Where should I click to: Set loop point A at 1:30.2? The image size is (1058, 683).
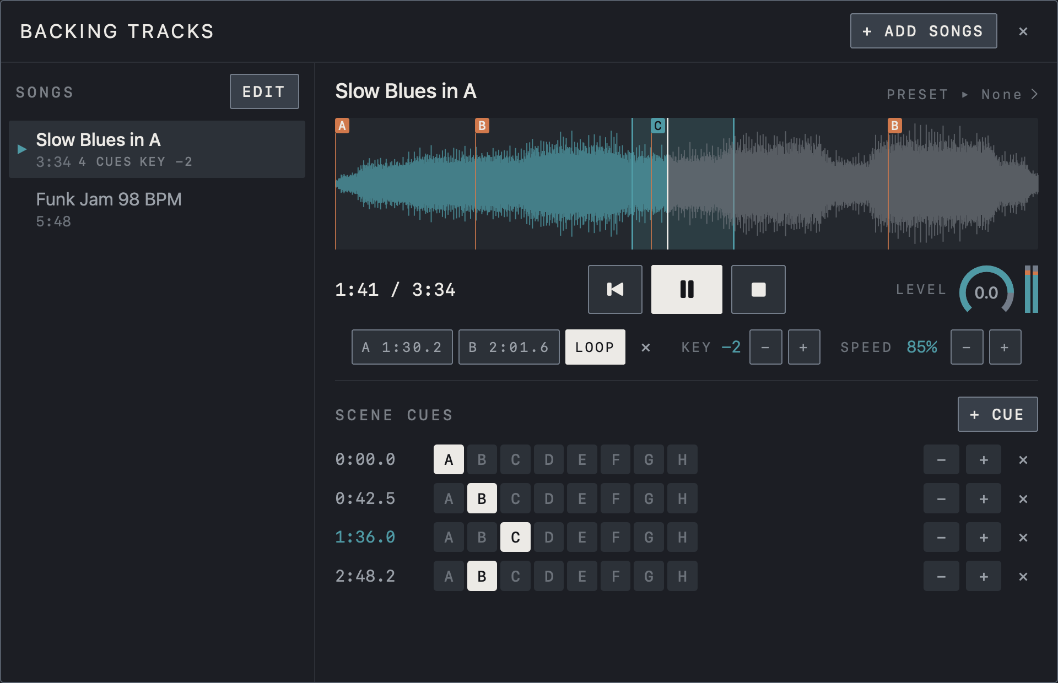click(402, 347)
